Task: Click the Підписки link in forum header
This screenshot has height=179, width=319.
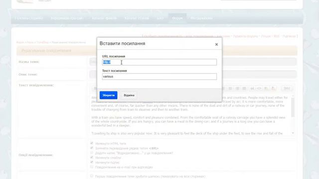Action: click(x=289, y=36)
